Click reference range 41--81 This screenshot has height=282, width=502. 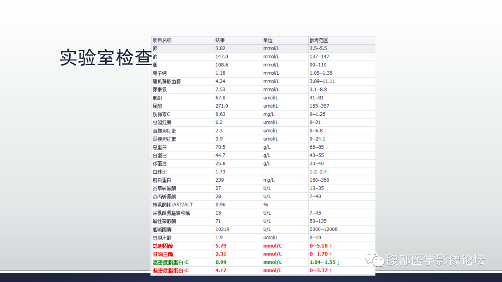click(317, 98)
